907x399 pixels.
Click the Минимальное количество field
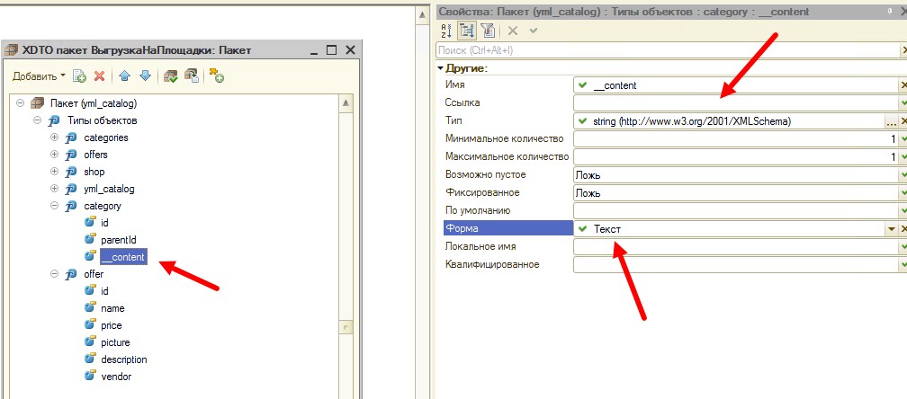(735, 139)
